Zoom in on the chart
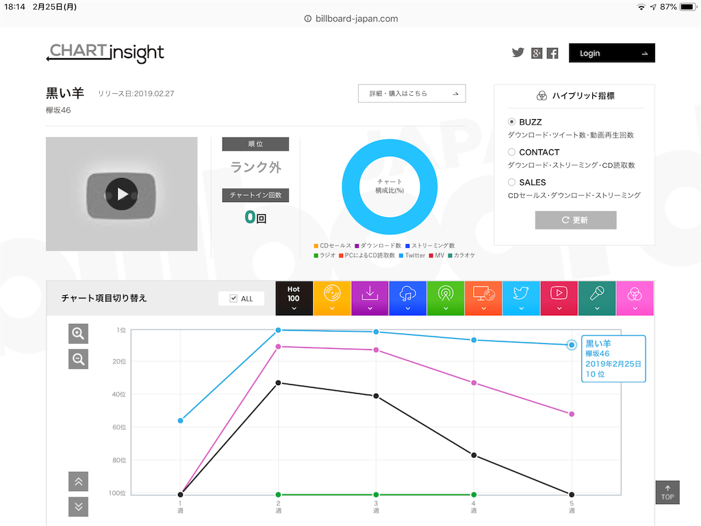Viewport: 701px width, 526px height. pyautogui.click(x=78, y=334)
